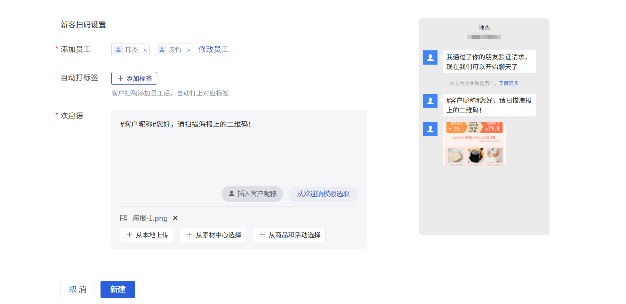Click the hint text 客户扫码添加员工后
The height and width of the screenshot is (304, 626).
tap(170, 93)
